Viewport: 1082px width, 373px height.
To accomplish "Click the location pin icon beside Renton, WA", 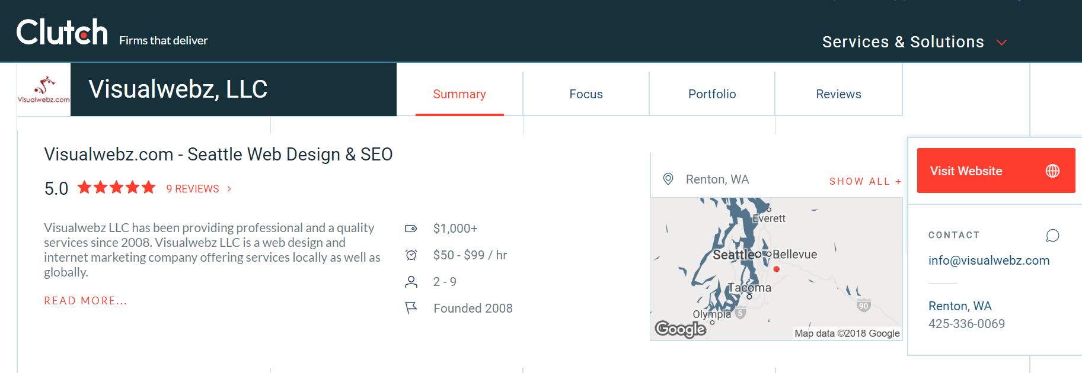I will [x=668, y=179].
